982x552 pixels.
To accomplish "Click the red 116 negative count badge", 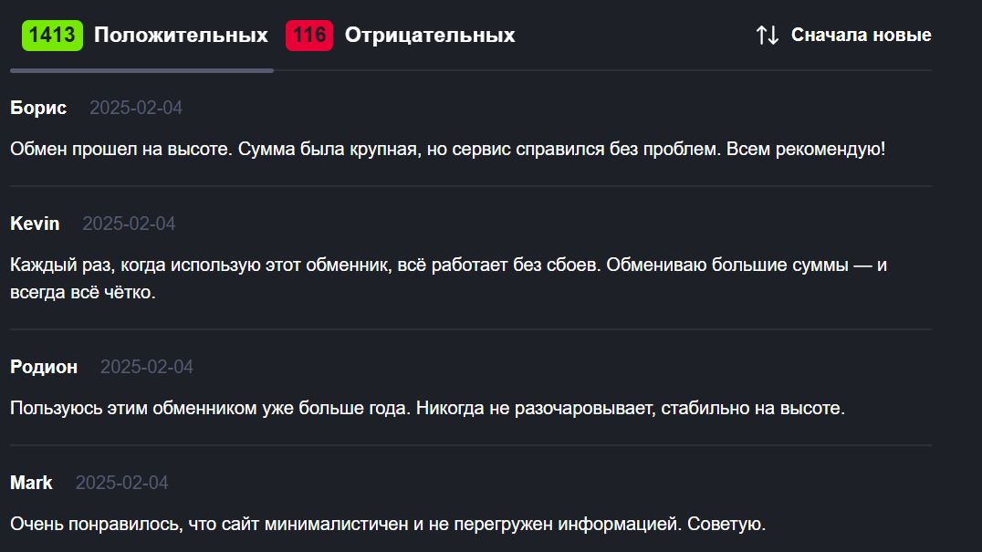I will tap(309, 36).
